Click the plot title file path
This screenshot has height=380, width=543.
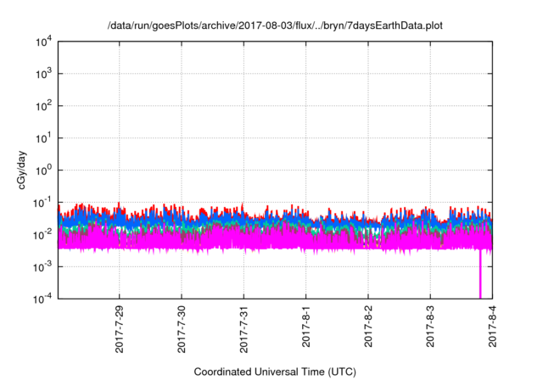pyautogui.click(x=275, y=25)
